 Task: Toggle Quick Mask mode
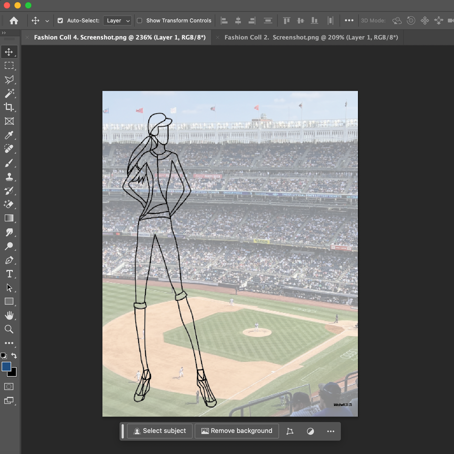pyautogui.click(x=9, y=387)
